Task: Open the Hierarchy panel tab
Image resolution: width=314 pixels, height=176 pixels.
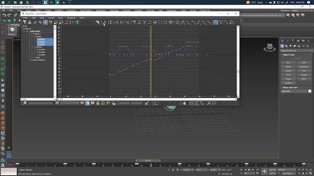Action: 293,41
